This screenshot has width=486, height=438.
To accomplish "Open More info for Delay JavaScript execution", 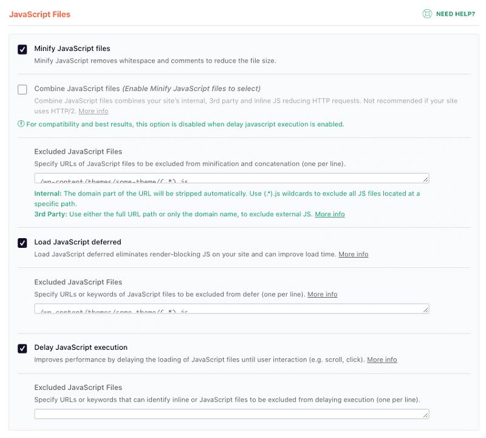I will tap(382, 360).
